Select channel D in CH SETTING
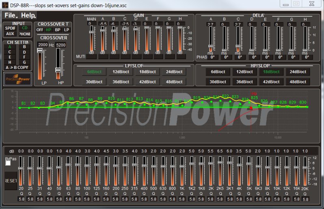The image size is (324, 209). click(24, 52)
